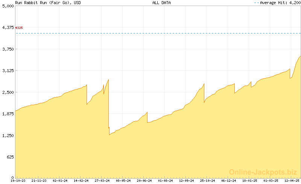Screen dimensions: 301x184
Task: Select the 01-03-25 date label
Action: pos(271,181)
